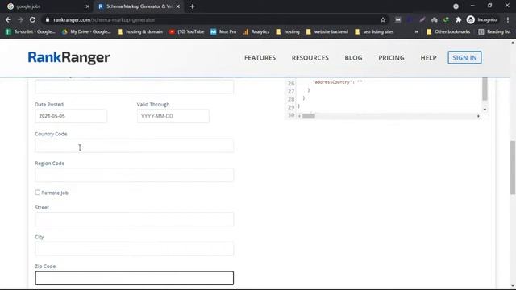Open the Analytics bookmark
Viewport: 516px width, 290px height.
(x=256, y=31)
